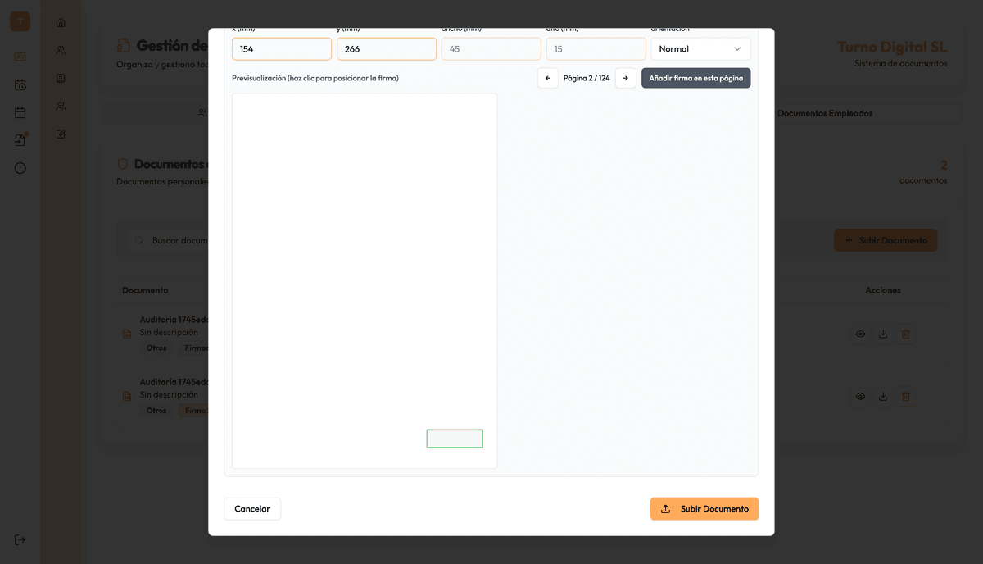Screen dimensions: 983x564
Task: Click the alert circle icon in sidebar
Action: (20, 168)
